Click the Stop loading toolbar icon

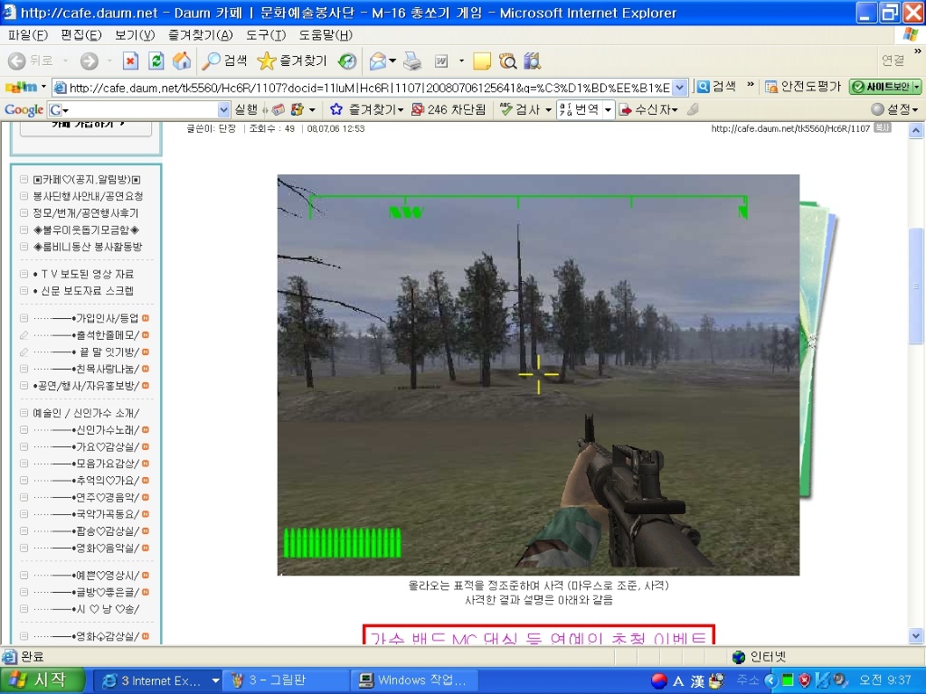(130, 61)
